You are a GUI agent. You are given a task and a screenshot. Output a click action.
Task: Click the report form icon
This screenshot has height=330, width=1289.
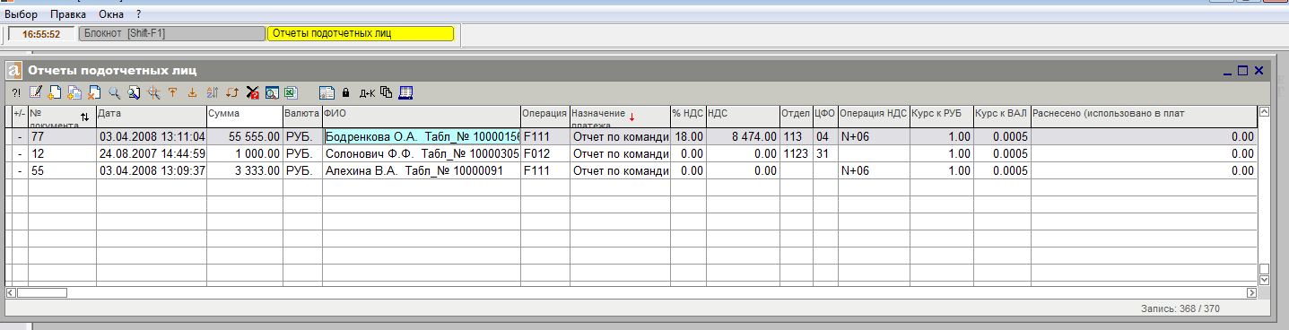pyautogui.click(x=327, y=91)
